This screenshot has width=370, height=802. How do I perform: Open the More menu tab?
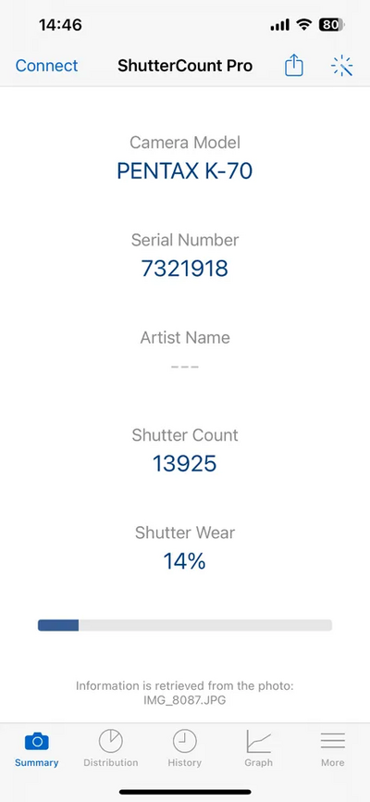[333, 741]
